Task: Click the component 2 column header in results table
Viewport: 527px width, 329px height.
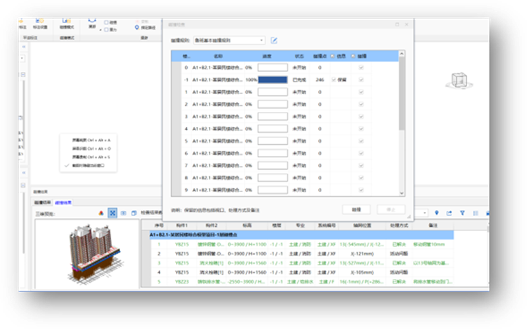Action: (x=211, y=225)
